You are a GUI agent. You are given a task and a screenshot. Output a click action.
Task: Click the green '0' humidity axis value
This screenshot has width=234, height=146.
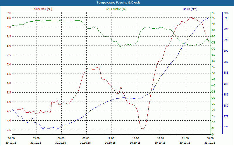(x=213, y=135)
